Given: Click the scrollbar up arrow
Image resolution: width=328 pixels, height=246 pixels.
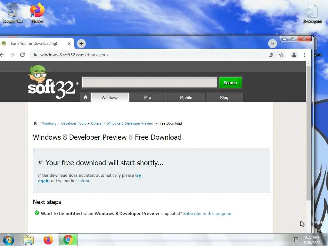Looking at the screenshot, I should [x=308, y=64].
